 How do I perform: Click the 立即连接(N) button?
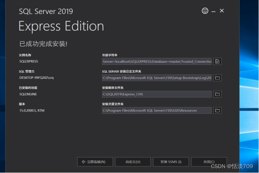[95, 162]
